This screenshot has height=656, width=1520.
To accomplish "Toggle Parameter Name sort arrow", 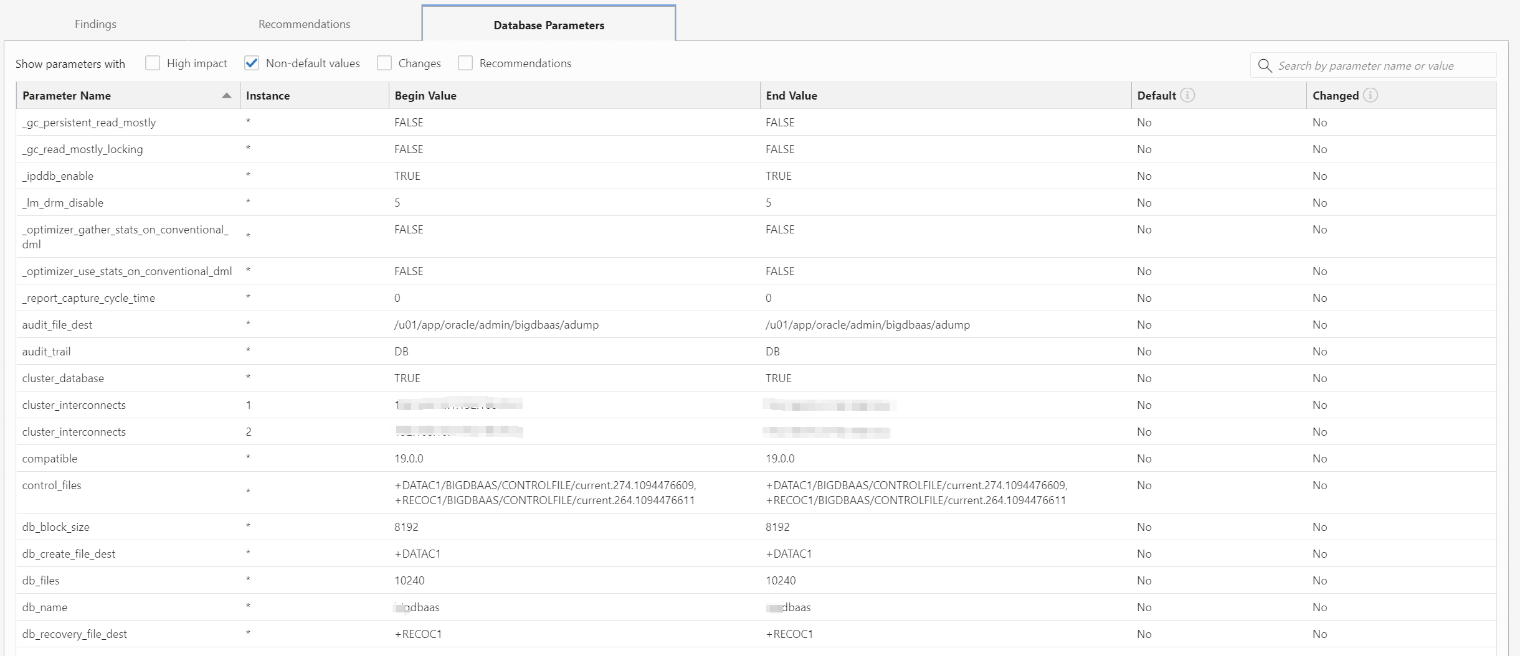I will point(227,95).
